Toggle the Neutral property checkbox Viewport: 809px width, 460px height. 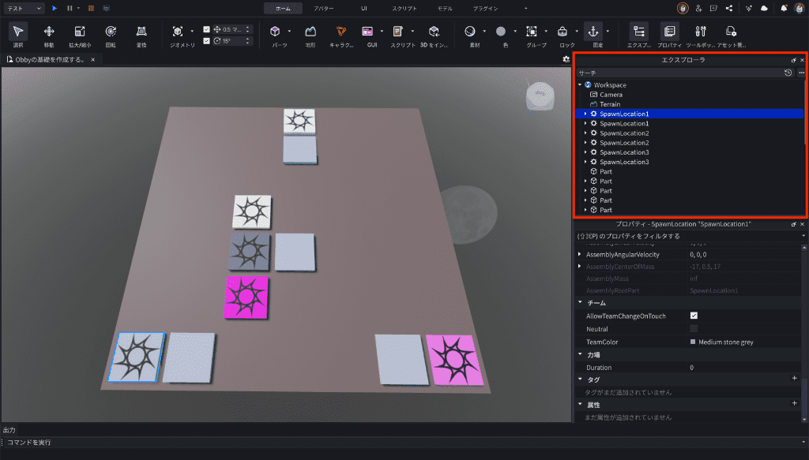point(694,328)
